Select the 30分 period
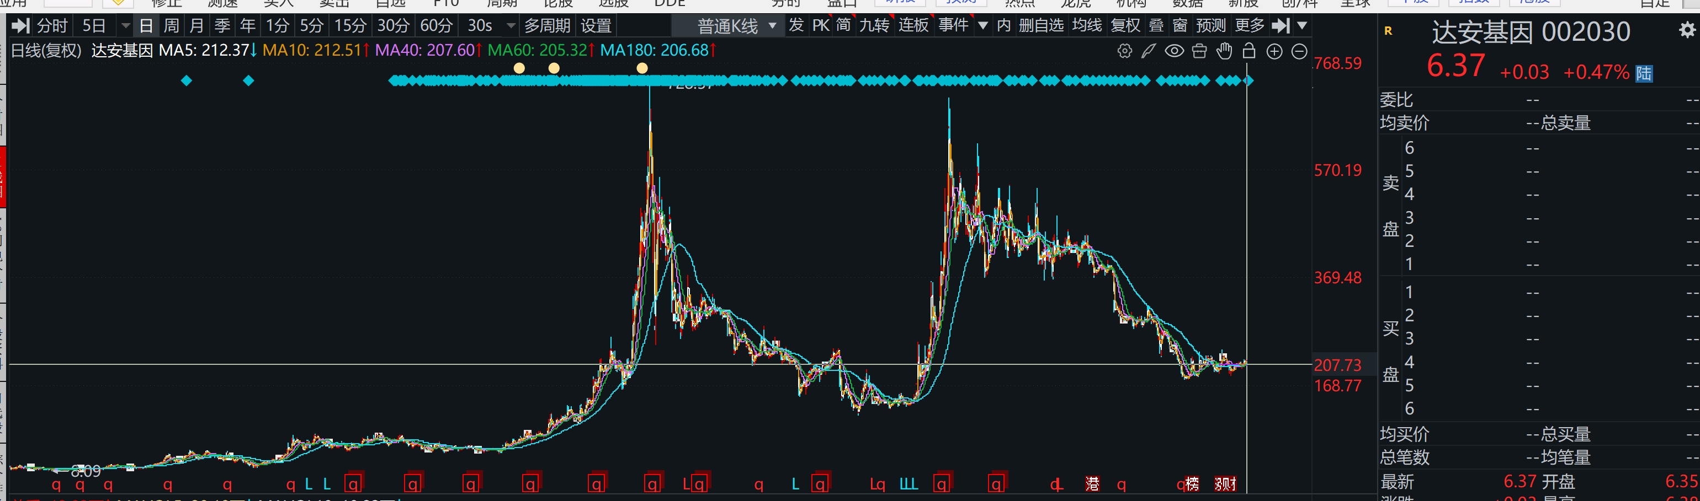 click(x=394, y=26)
